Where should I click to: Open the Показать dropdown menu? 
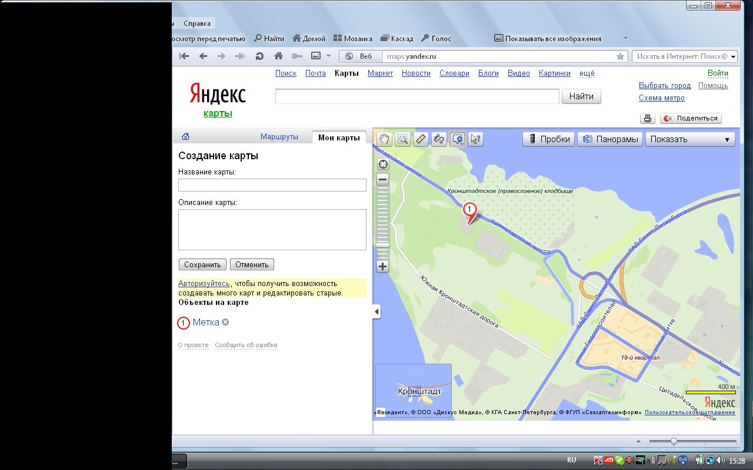[x=689, y=139]
